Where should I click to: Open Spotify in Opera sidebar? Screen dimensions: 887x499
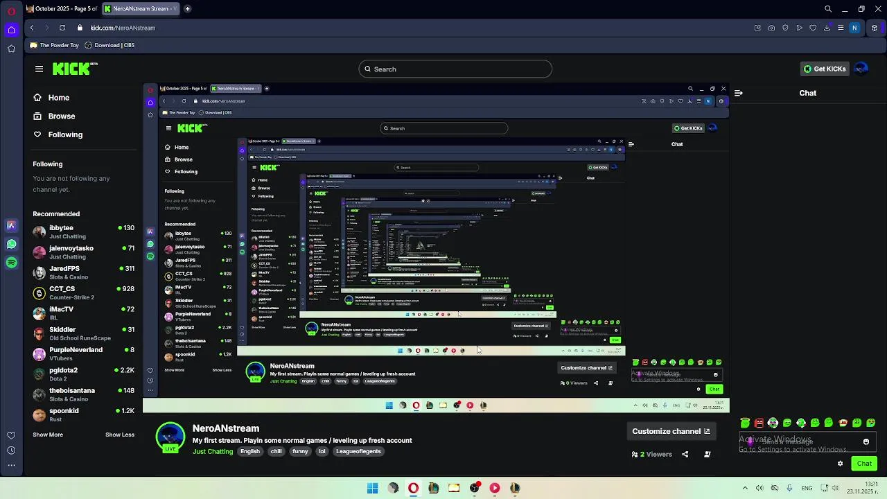[x=11, y=263]
